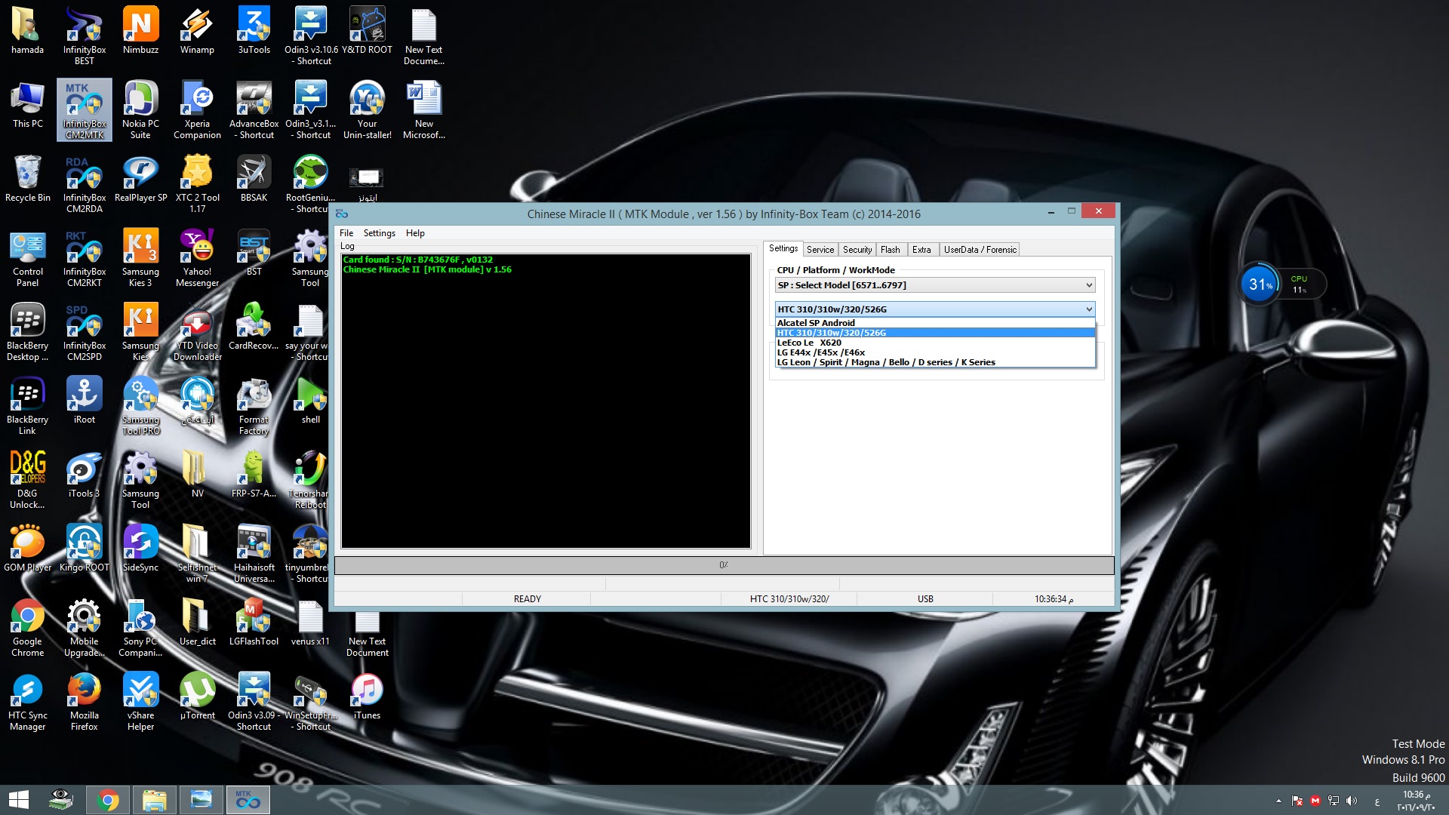
Task: Switch to the Flash tab
Action: click(891, 250)
